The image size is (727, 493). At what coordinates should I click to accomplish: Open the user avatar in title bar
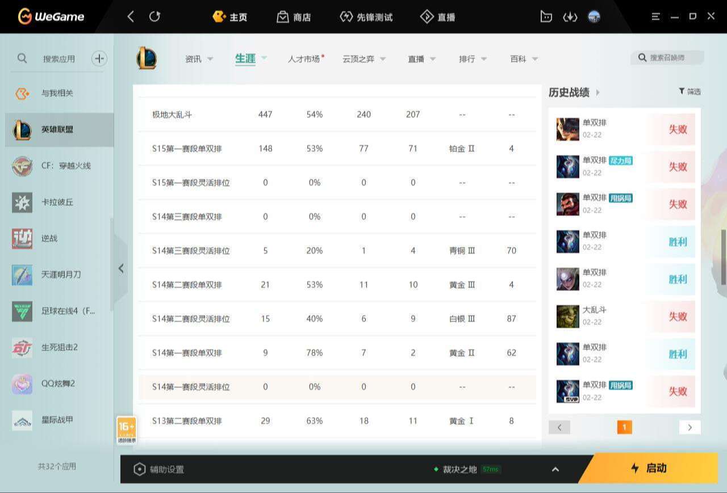coord(594,16)
